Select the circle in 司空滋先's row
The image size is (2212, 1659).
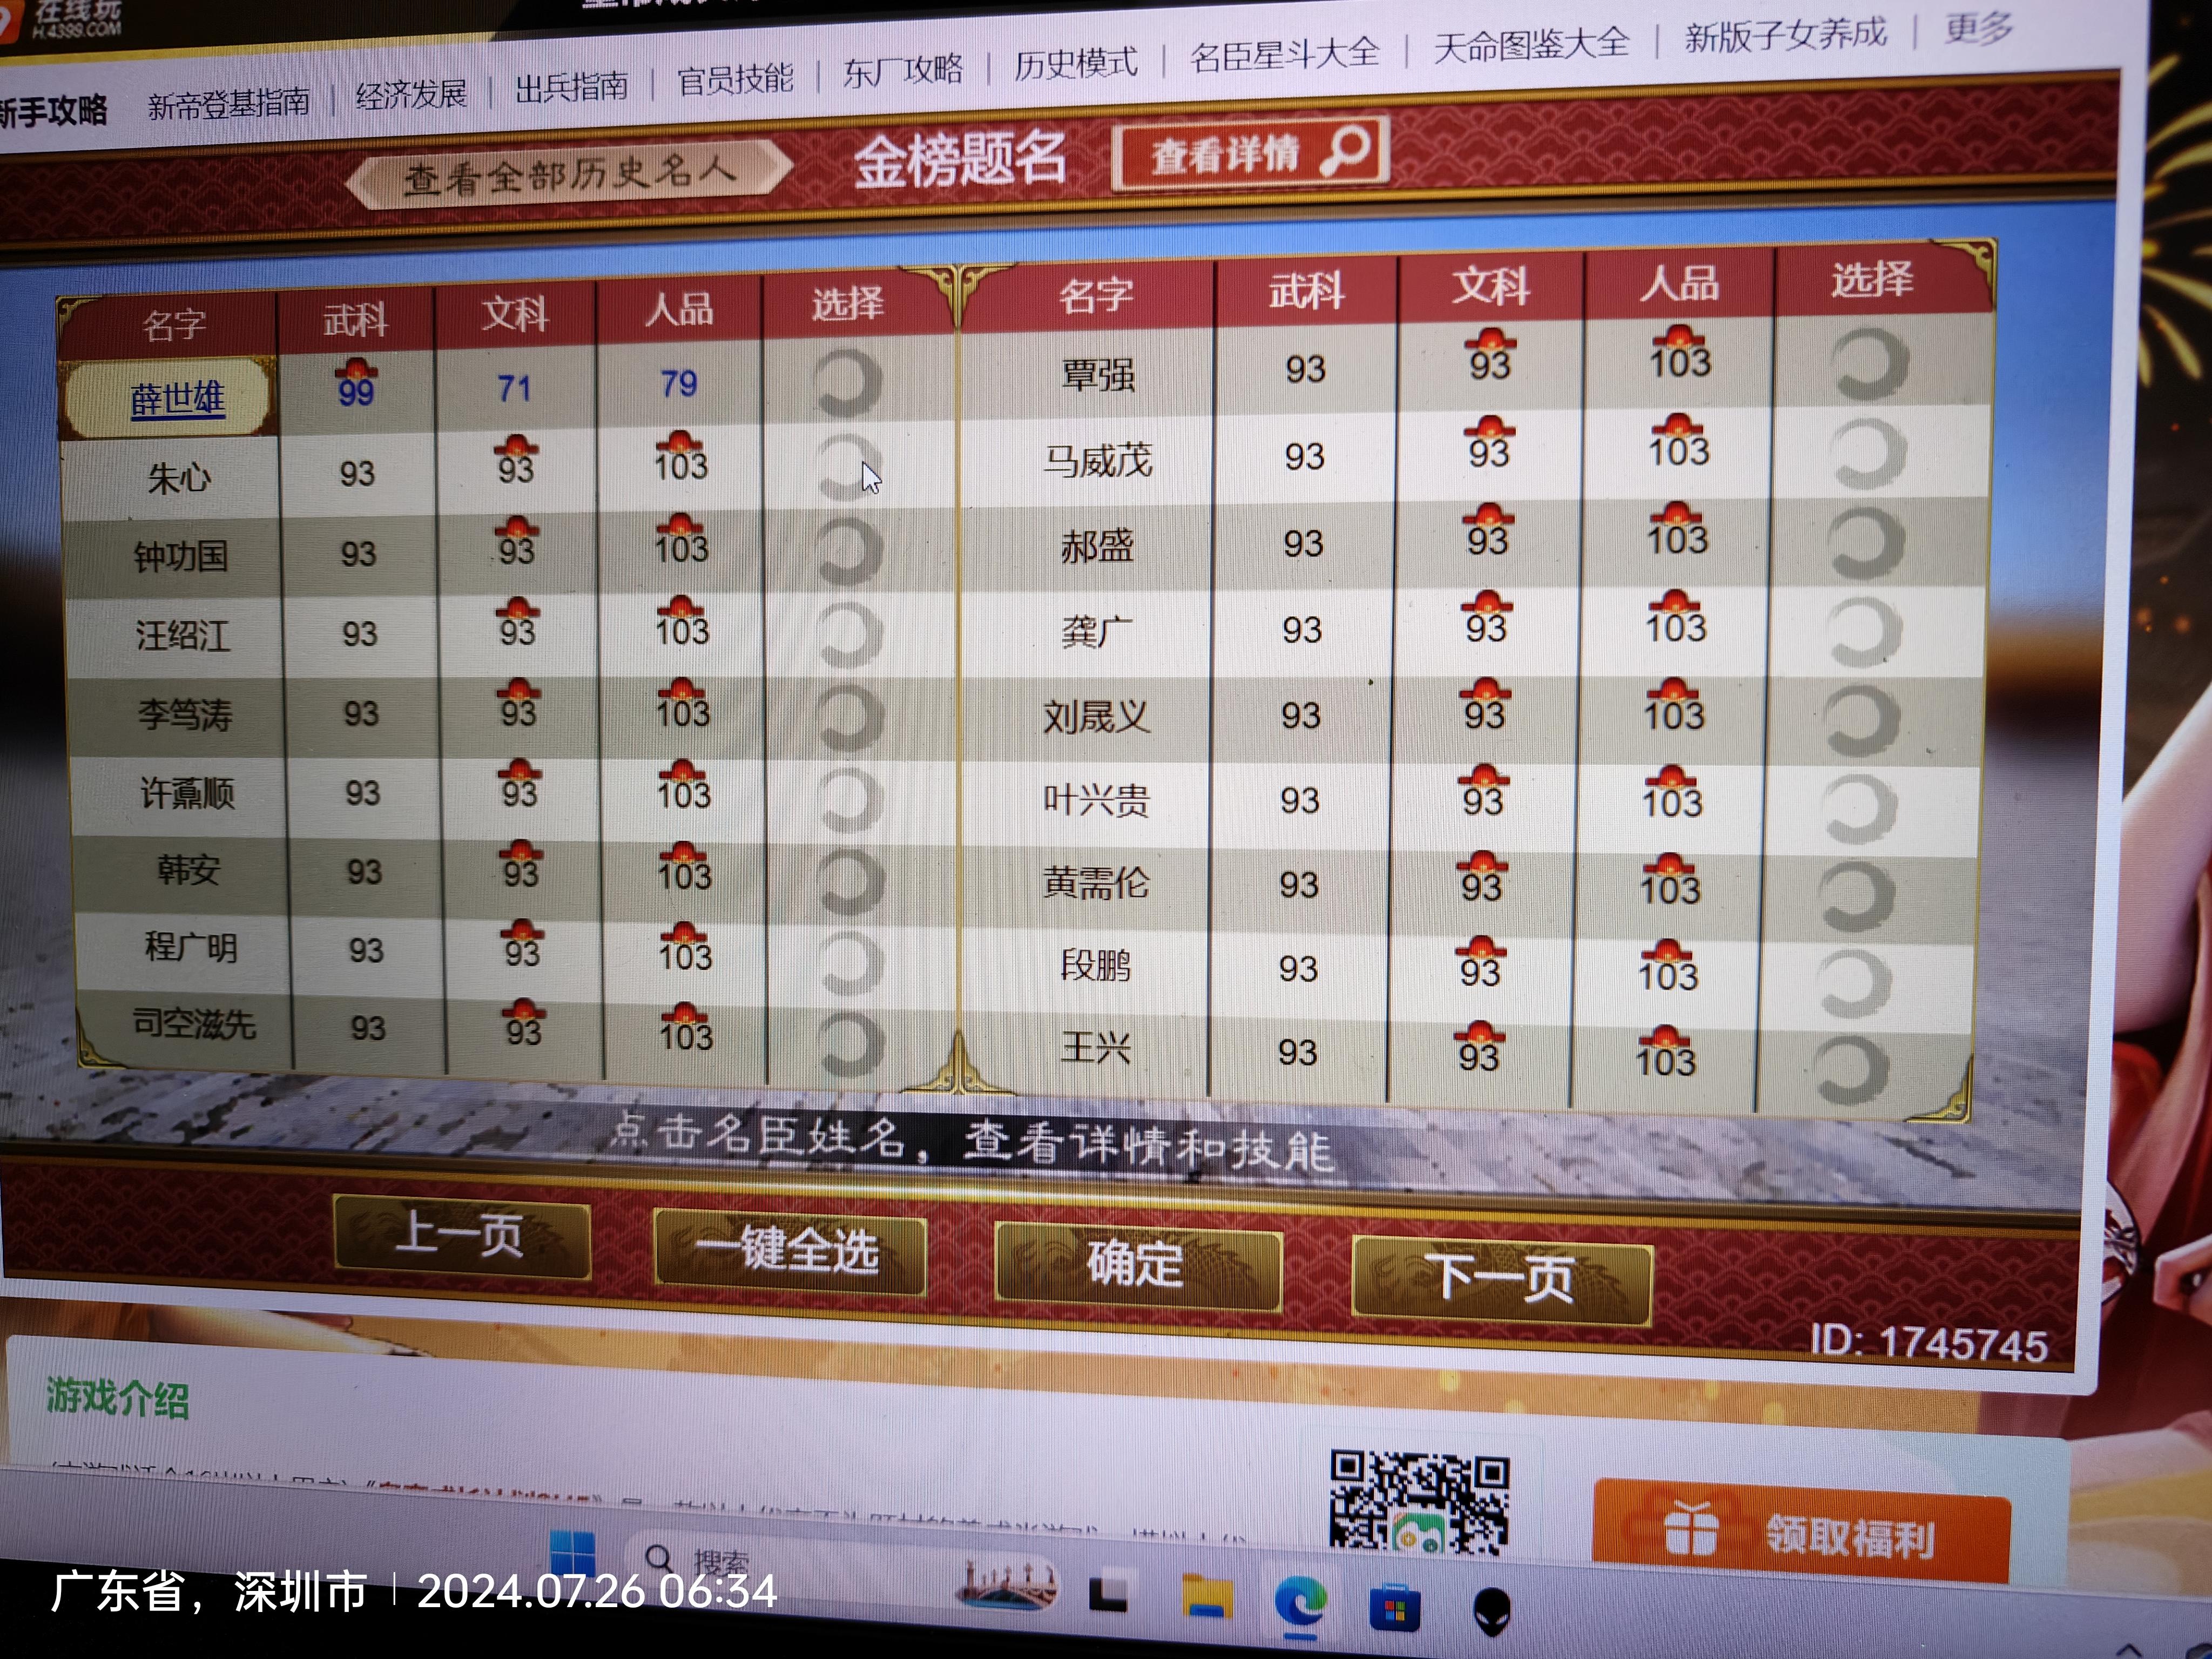coord(851,1043)
